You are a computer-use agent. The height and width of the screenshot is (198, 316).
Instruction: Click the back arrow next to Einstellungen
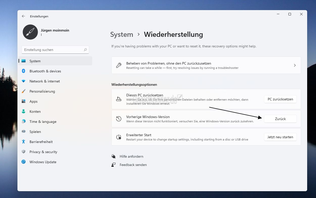click(23, 16)
